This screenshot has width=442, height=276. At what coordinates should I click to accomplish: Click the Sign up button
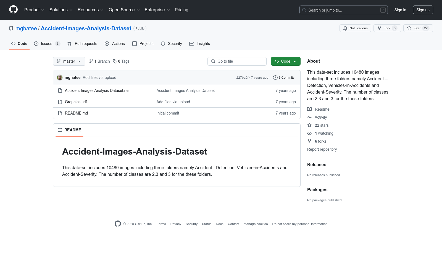(423, 10)
